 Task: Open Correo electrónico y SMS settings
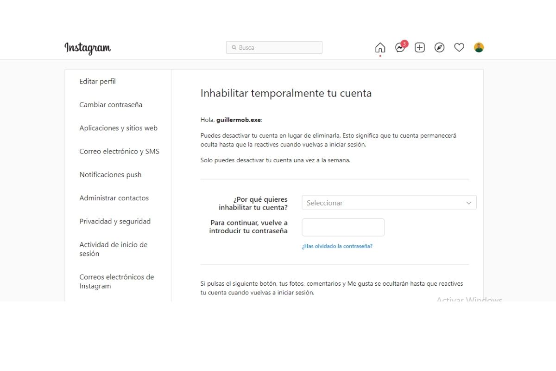pyautogui.click(x=120, y=152)
